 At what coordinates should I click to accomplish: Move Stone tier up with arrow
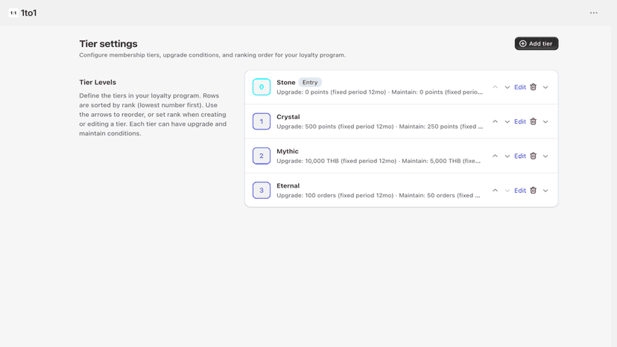(x=495, y=87)
